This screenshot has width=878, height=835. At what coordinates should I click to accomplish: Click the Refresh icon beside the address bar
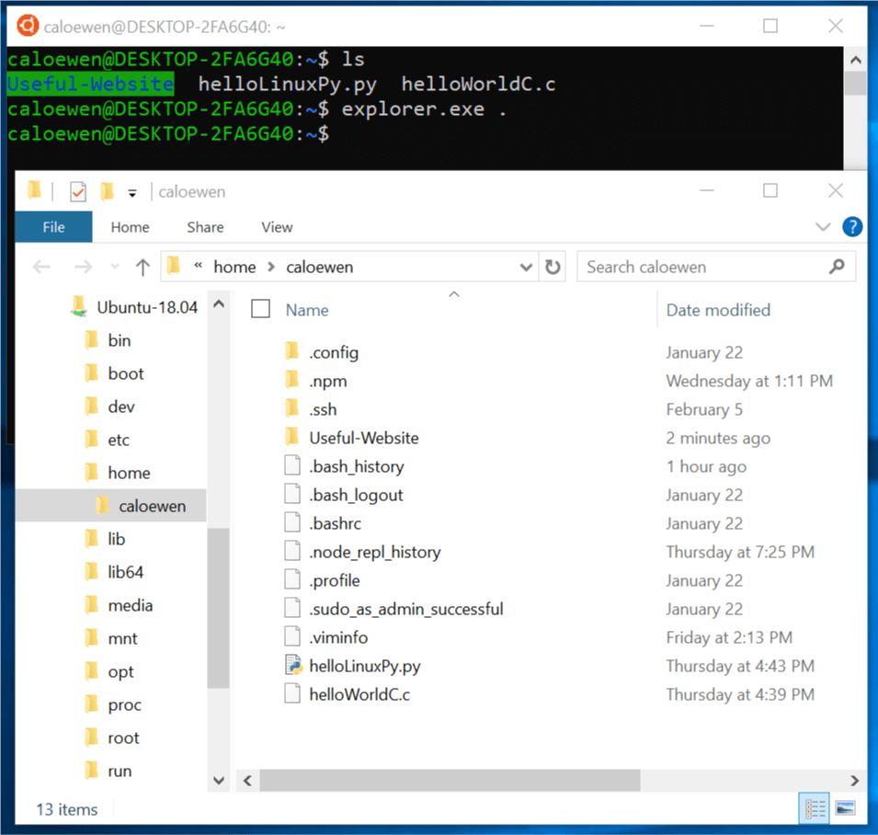(553, 267)
